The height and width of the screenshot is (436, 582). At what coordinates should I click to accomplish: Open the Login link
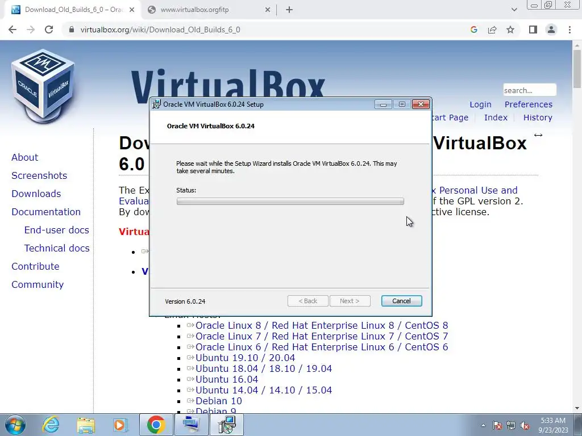[480, 104]
